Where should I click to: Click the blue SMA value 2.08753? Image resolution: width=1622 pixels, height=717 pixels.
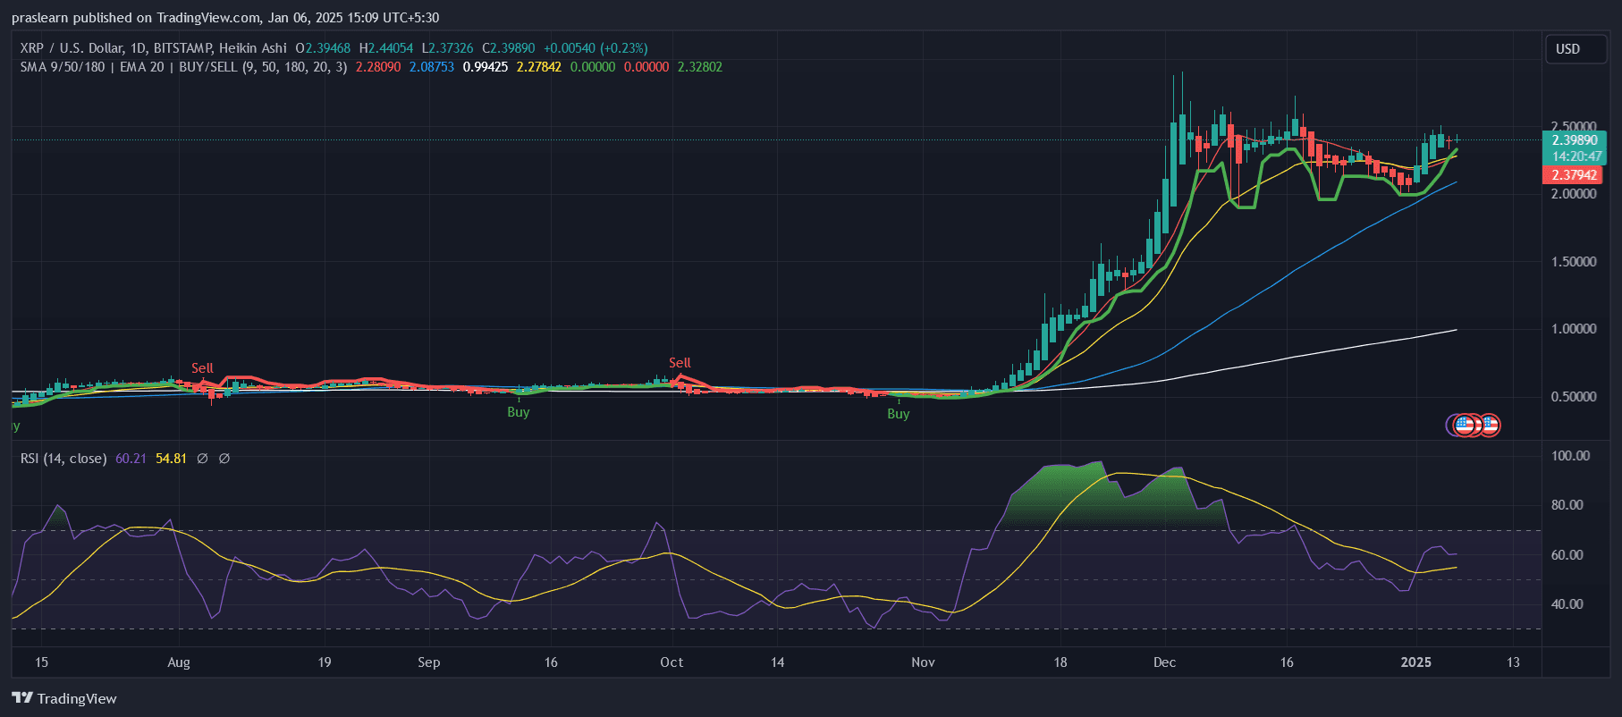pyautogui.click(x=432, y=67)
